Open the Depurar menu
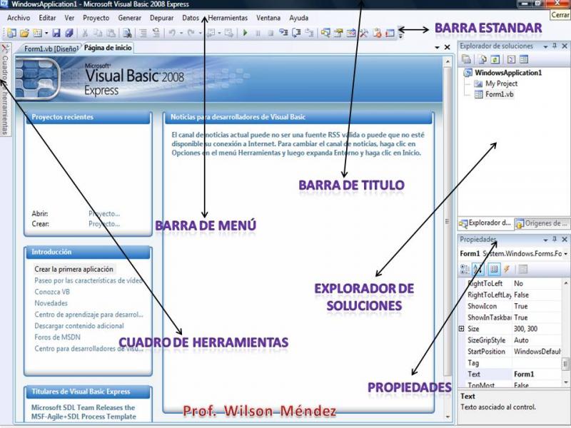 coord(162,18)
